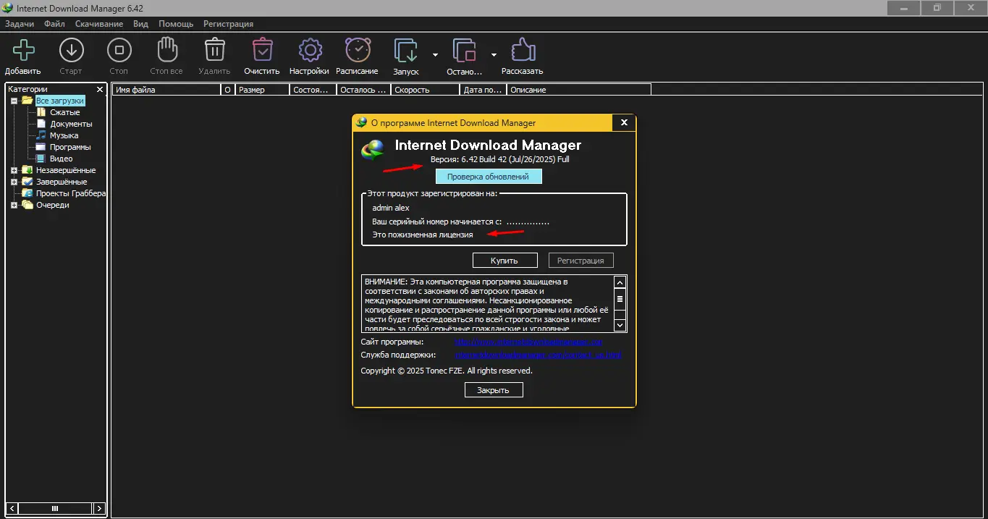Viewport: 988px width, 519px height.
Task: Click the 'admin alex' registered name
Action: (391, 208)
